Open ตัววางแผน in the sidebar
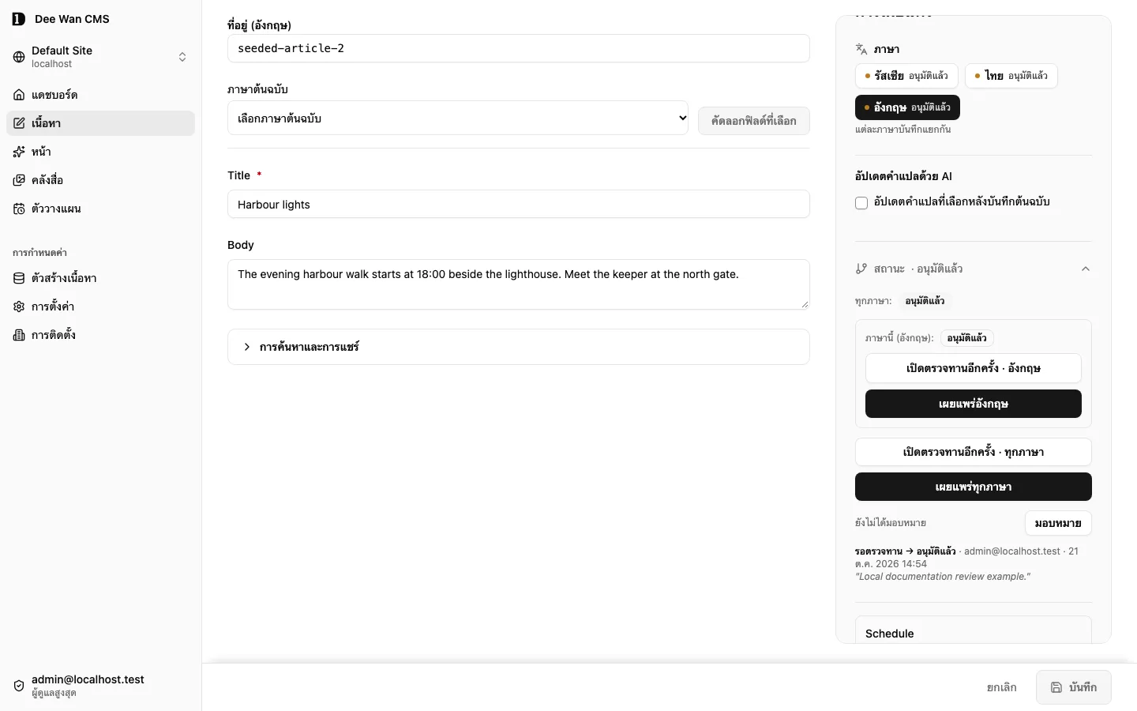 click(x=100, y=209)
